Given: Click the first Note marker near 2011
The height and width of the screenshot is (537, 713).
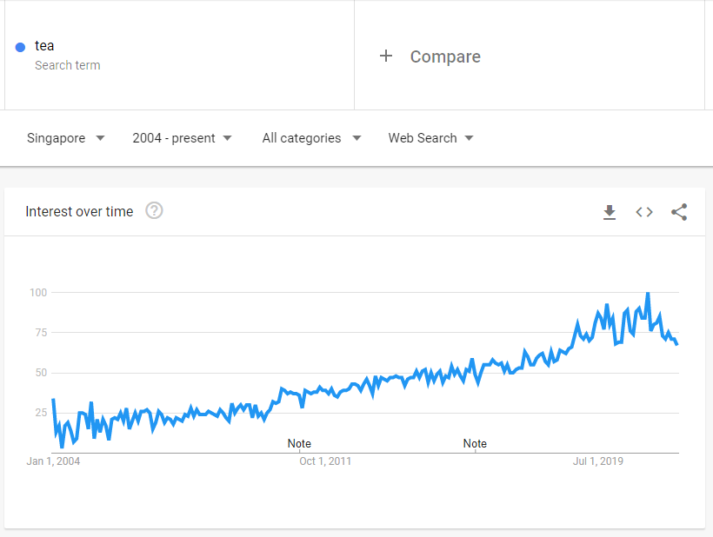Looking at the screenshot, I should point(299,444).
